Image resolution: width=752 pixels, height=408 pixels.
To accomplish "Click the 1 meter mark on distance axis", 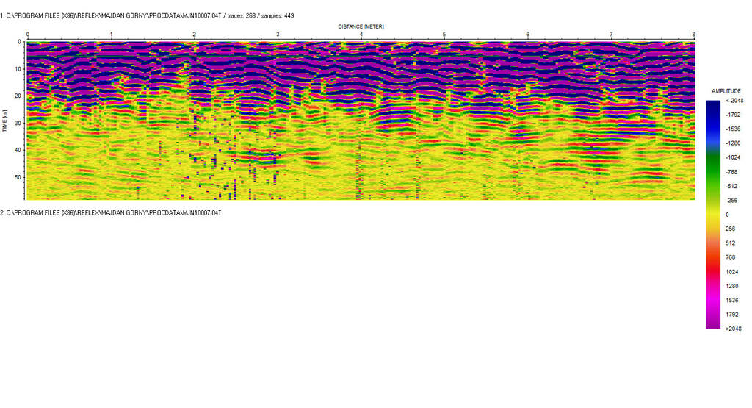I will tap(111, 35).
